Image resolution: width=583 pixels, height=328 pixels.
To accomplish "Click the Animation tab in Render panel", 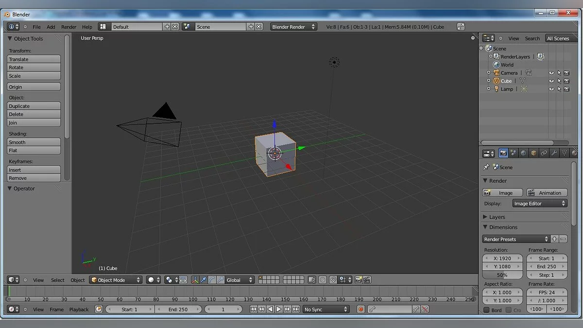I will tap(547, 192).
